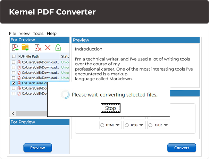Click the PDF icon in second file row
Image resolution: width=209 pixels, height=159 pixels.
coord(19,67)
